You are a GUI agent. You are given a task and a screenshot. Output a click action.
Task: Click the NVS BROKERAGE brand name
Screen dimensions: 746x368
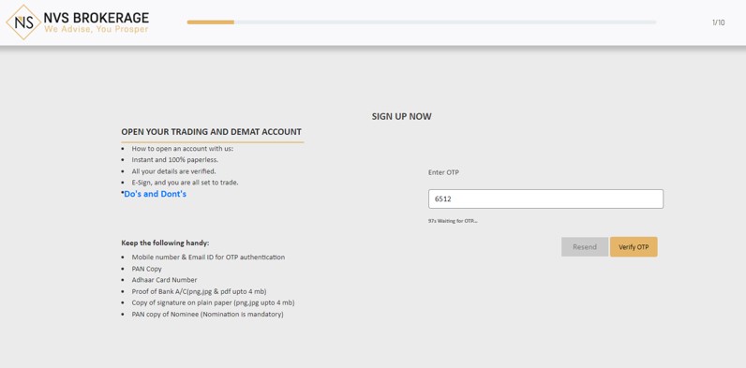97,18
